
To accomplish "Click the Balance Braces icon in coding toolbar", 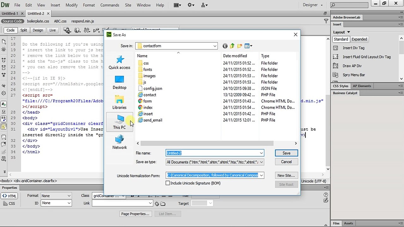I will [x=4, y=93].
